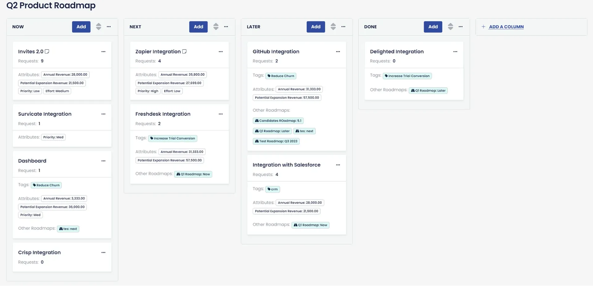593x287 pixels.
Task: Open LATER column options menu
Action: (x=343, y=27)
